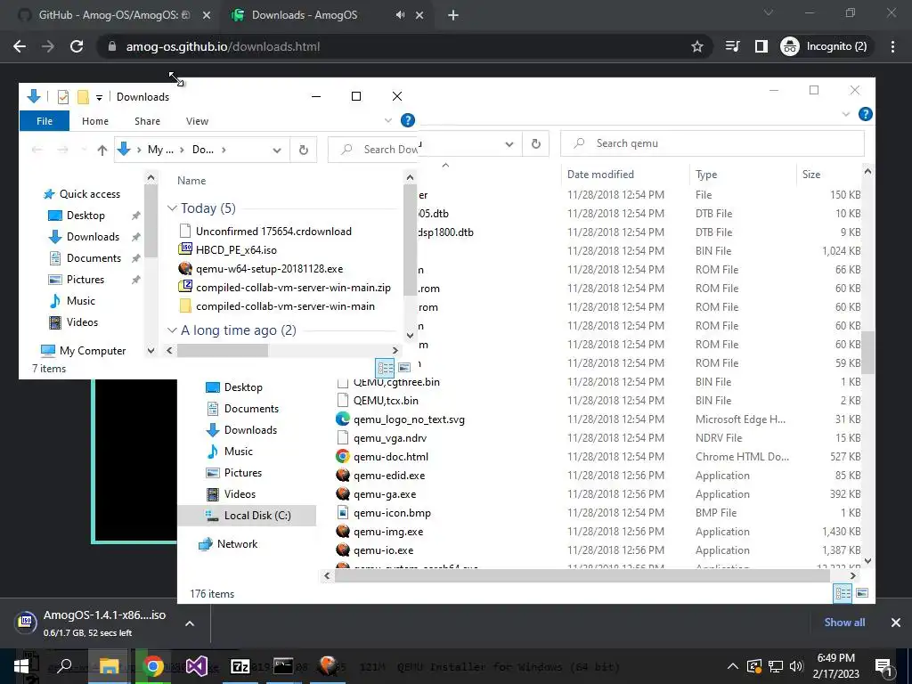Image resolution: width=912 pixels, height=684 pixels.
Task: Open the Downloads address bar history dropdown
Action: click(277, 150)
